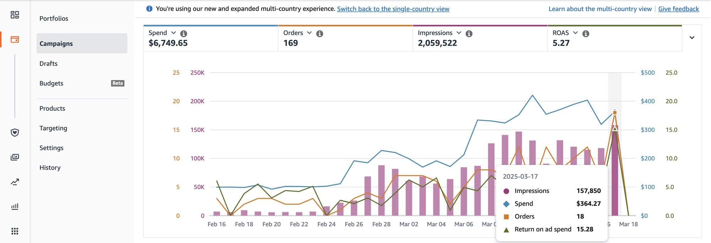Click the Feb 28 axis label
The image size is (711, 243).
[x=381, y=224]
